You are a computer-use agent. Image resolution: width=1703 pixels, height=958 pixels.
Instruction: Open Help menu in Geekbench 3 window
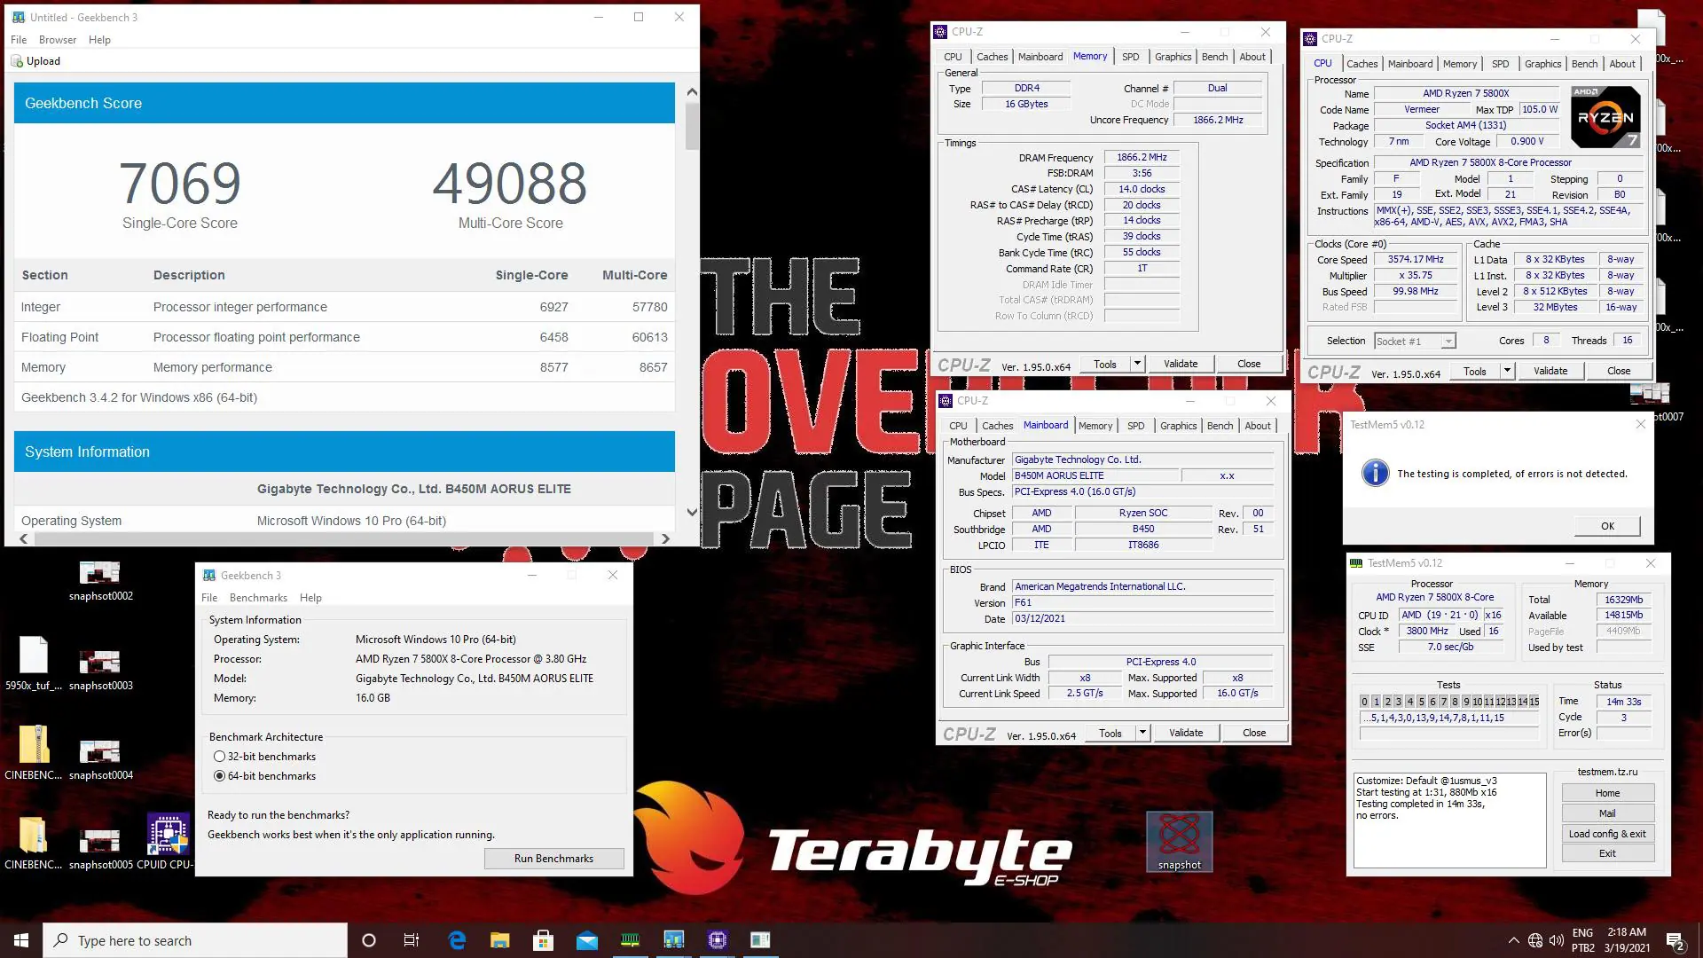pyautogui.click(x=310, y=598)
